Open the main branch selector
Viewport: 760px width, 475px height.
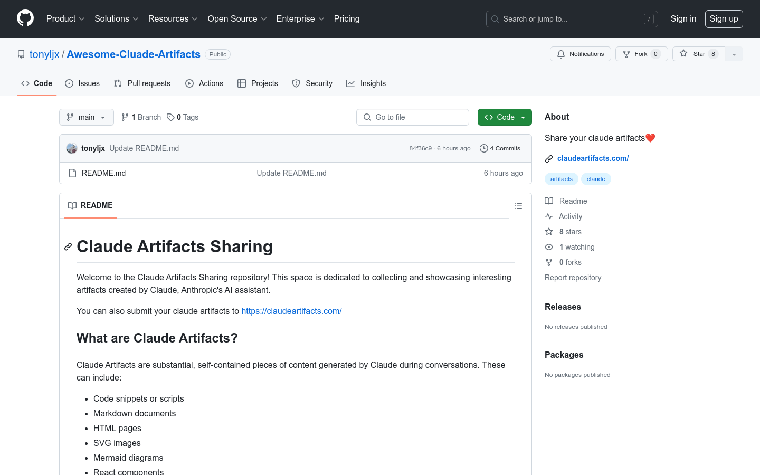(x=87, y=117)
